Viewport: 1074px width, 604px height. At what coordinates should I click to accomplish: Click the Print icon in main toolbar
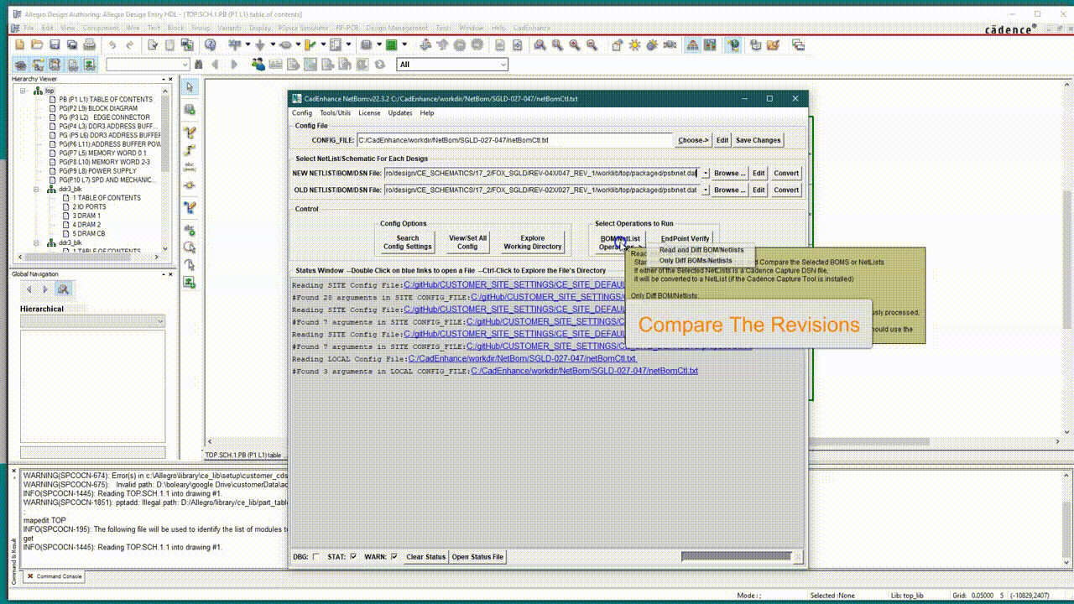(x=91, y=44)
